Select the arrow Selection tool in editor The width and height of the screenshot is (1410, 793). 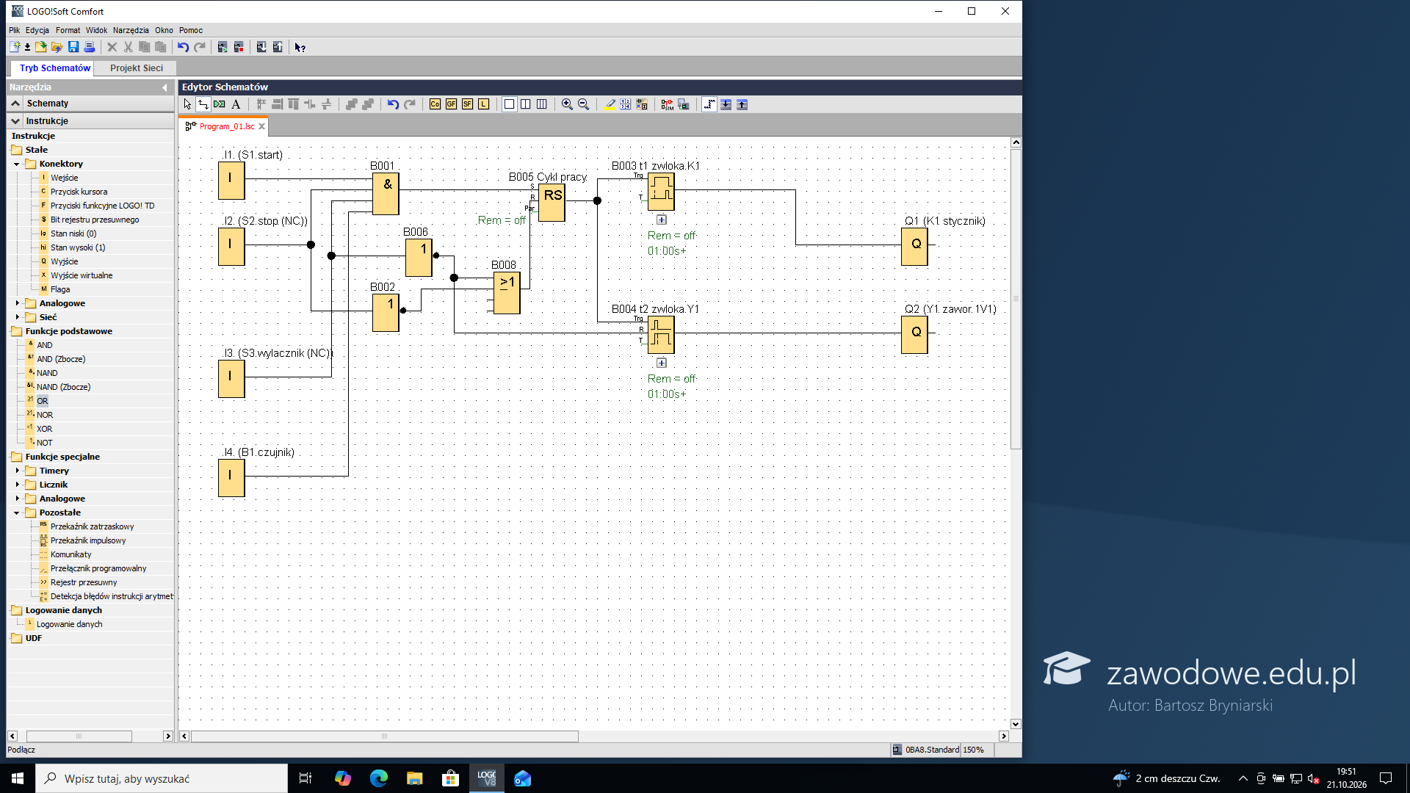pos(187,104)
